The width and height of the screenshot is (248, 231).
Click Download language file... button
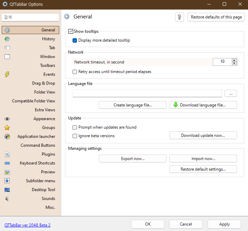pos(203,105)
